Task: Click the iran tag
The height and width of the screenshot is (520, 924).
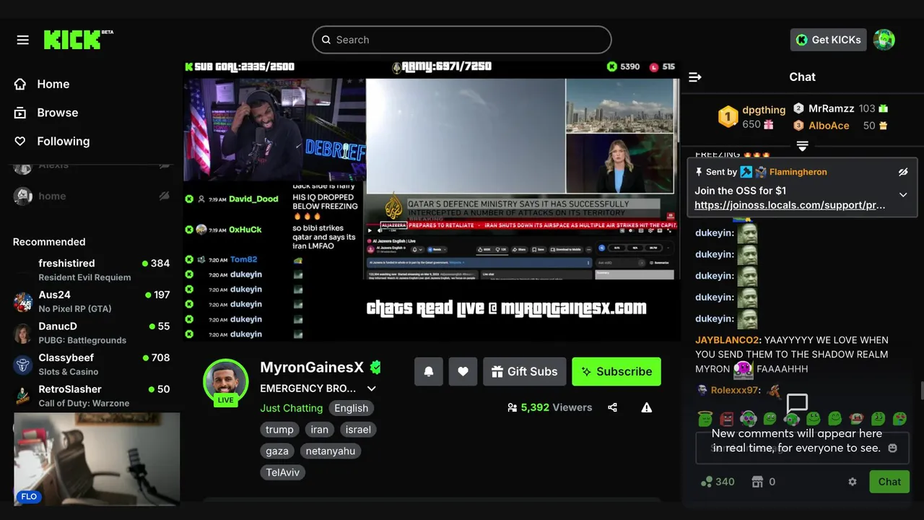Action: pos(320,430)
